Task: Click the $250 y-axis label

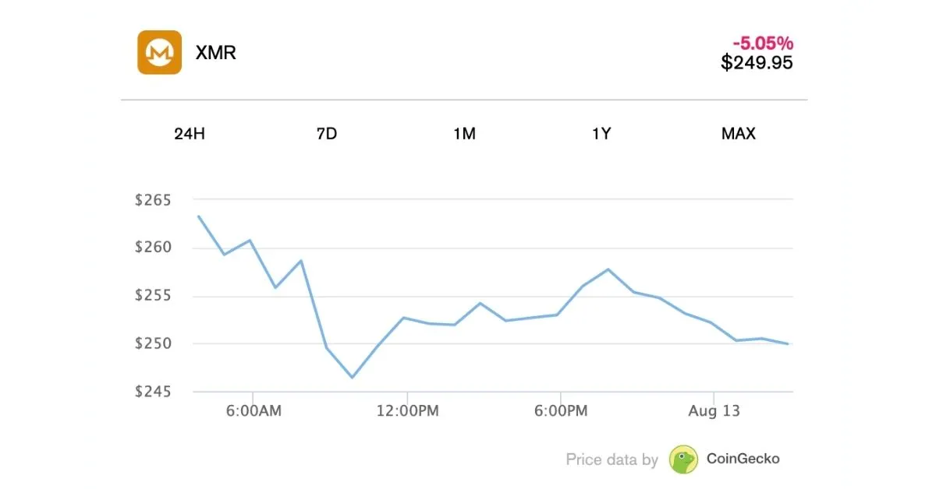Action: pos(153,344)
